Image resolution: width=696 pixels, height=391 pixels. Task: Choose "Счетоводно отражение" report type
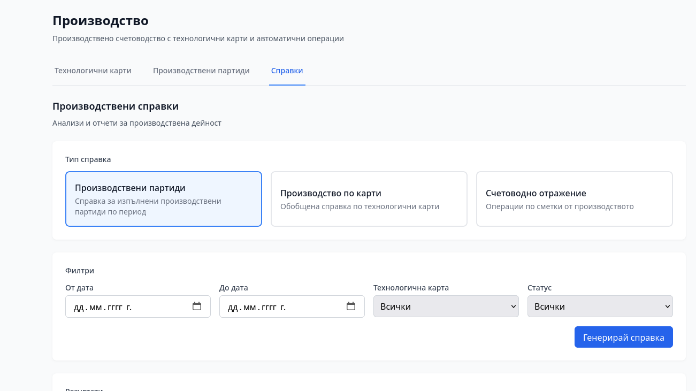click(574, 198)
